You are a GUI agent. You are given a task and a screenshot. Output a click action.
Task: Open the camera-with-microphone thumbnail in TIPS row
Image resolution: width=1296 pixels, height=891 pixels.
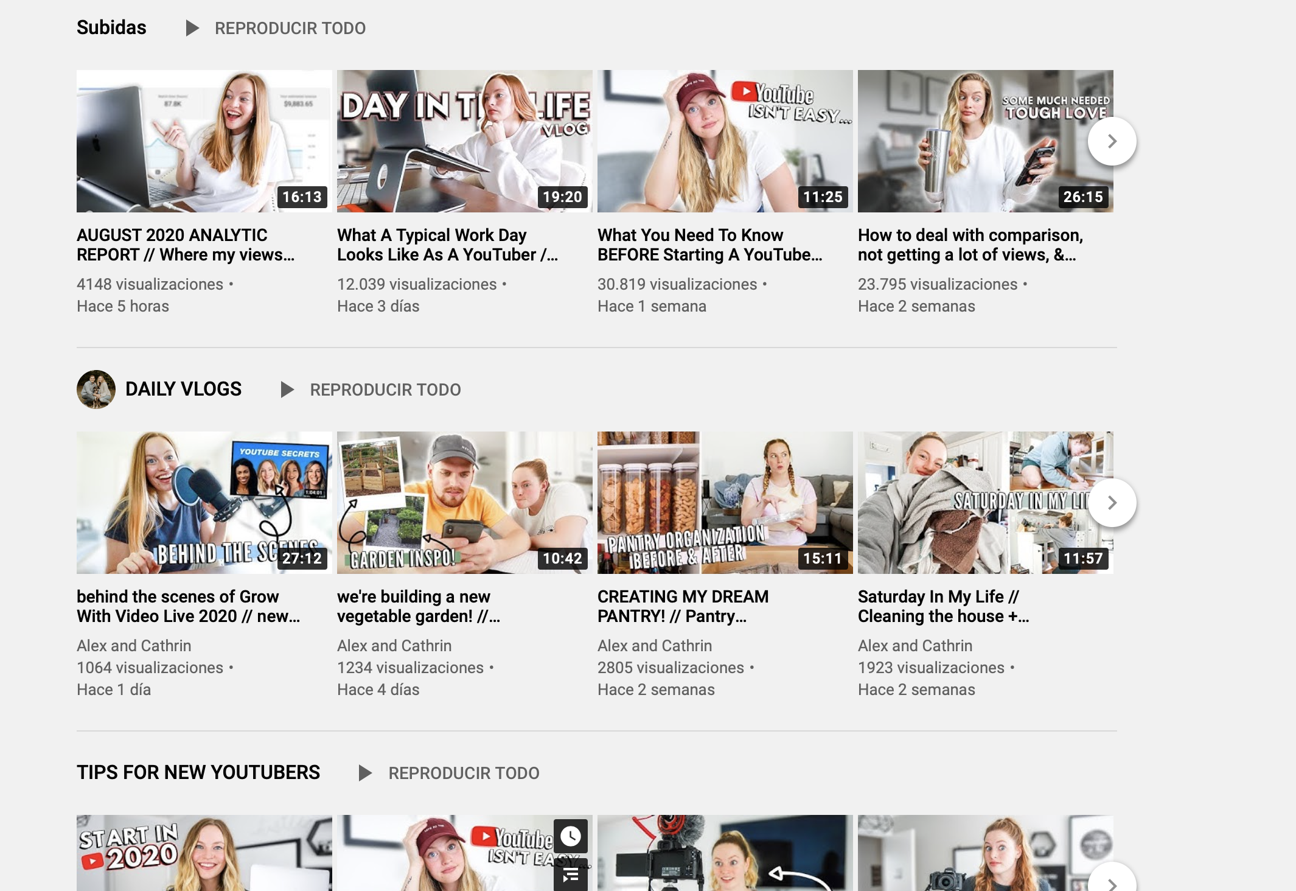[x=725, y=853]
